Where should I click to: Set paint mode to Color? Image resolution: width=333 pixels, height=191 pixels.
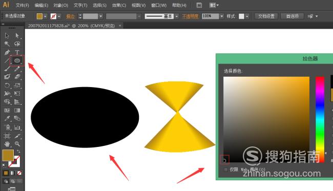pyautogui.click(x=6, y=173)
